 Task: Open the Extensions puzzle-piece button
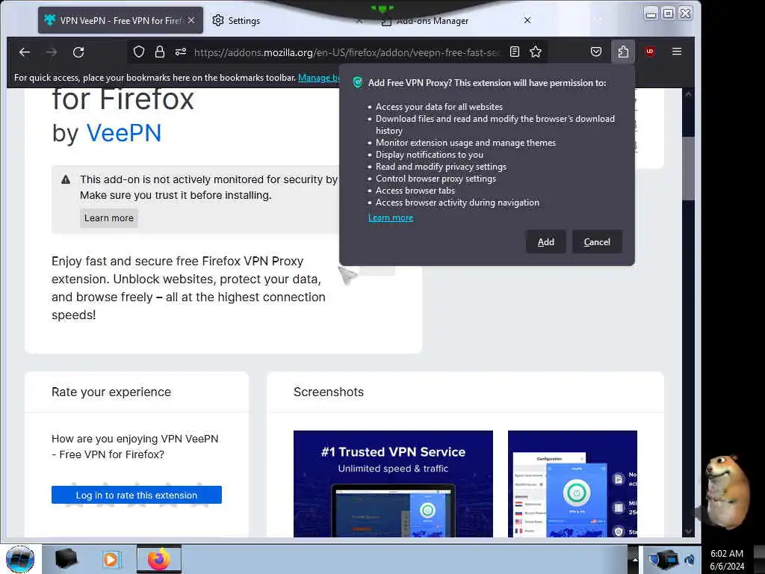pyautogui.click(x=623, y=52)
